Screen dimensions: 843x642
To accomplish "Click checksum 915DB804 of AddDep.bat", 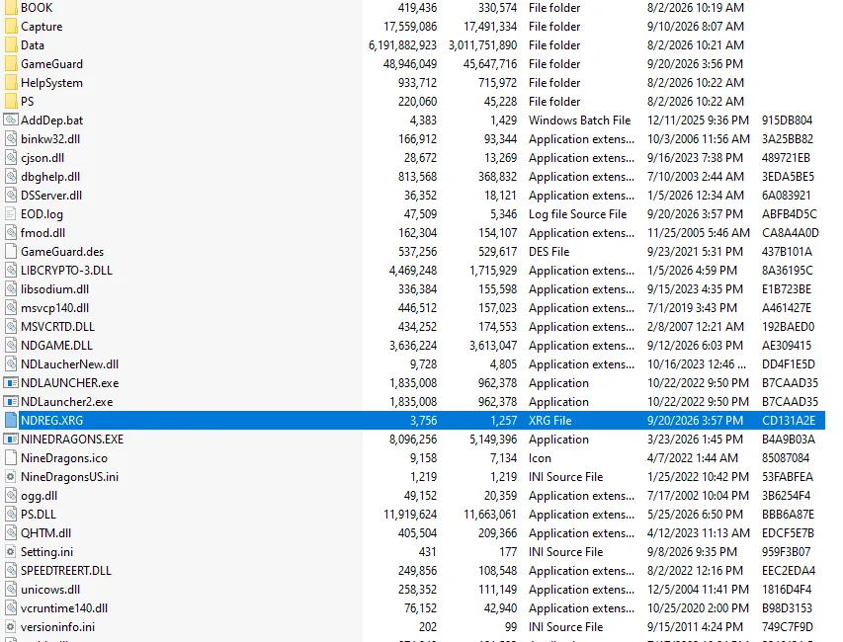I will tap(787, 120).
